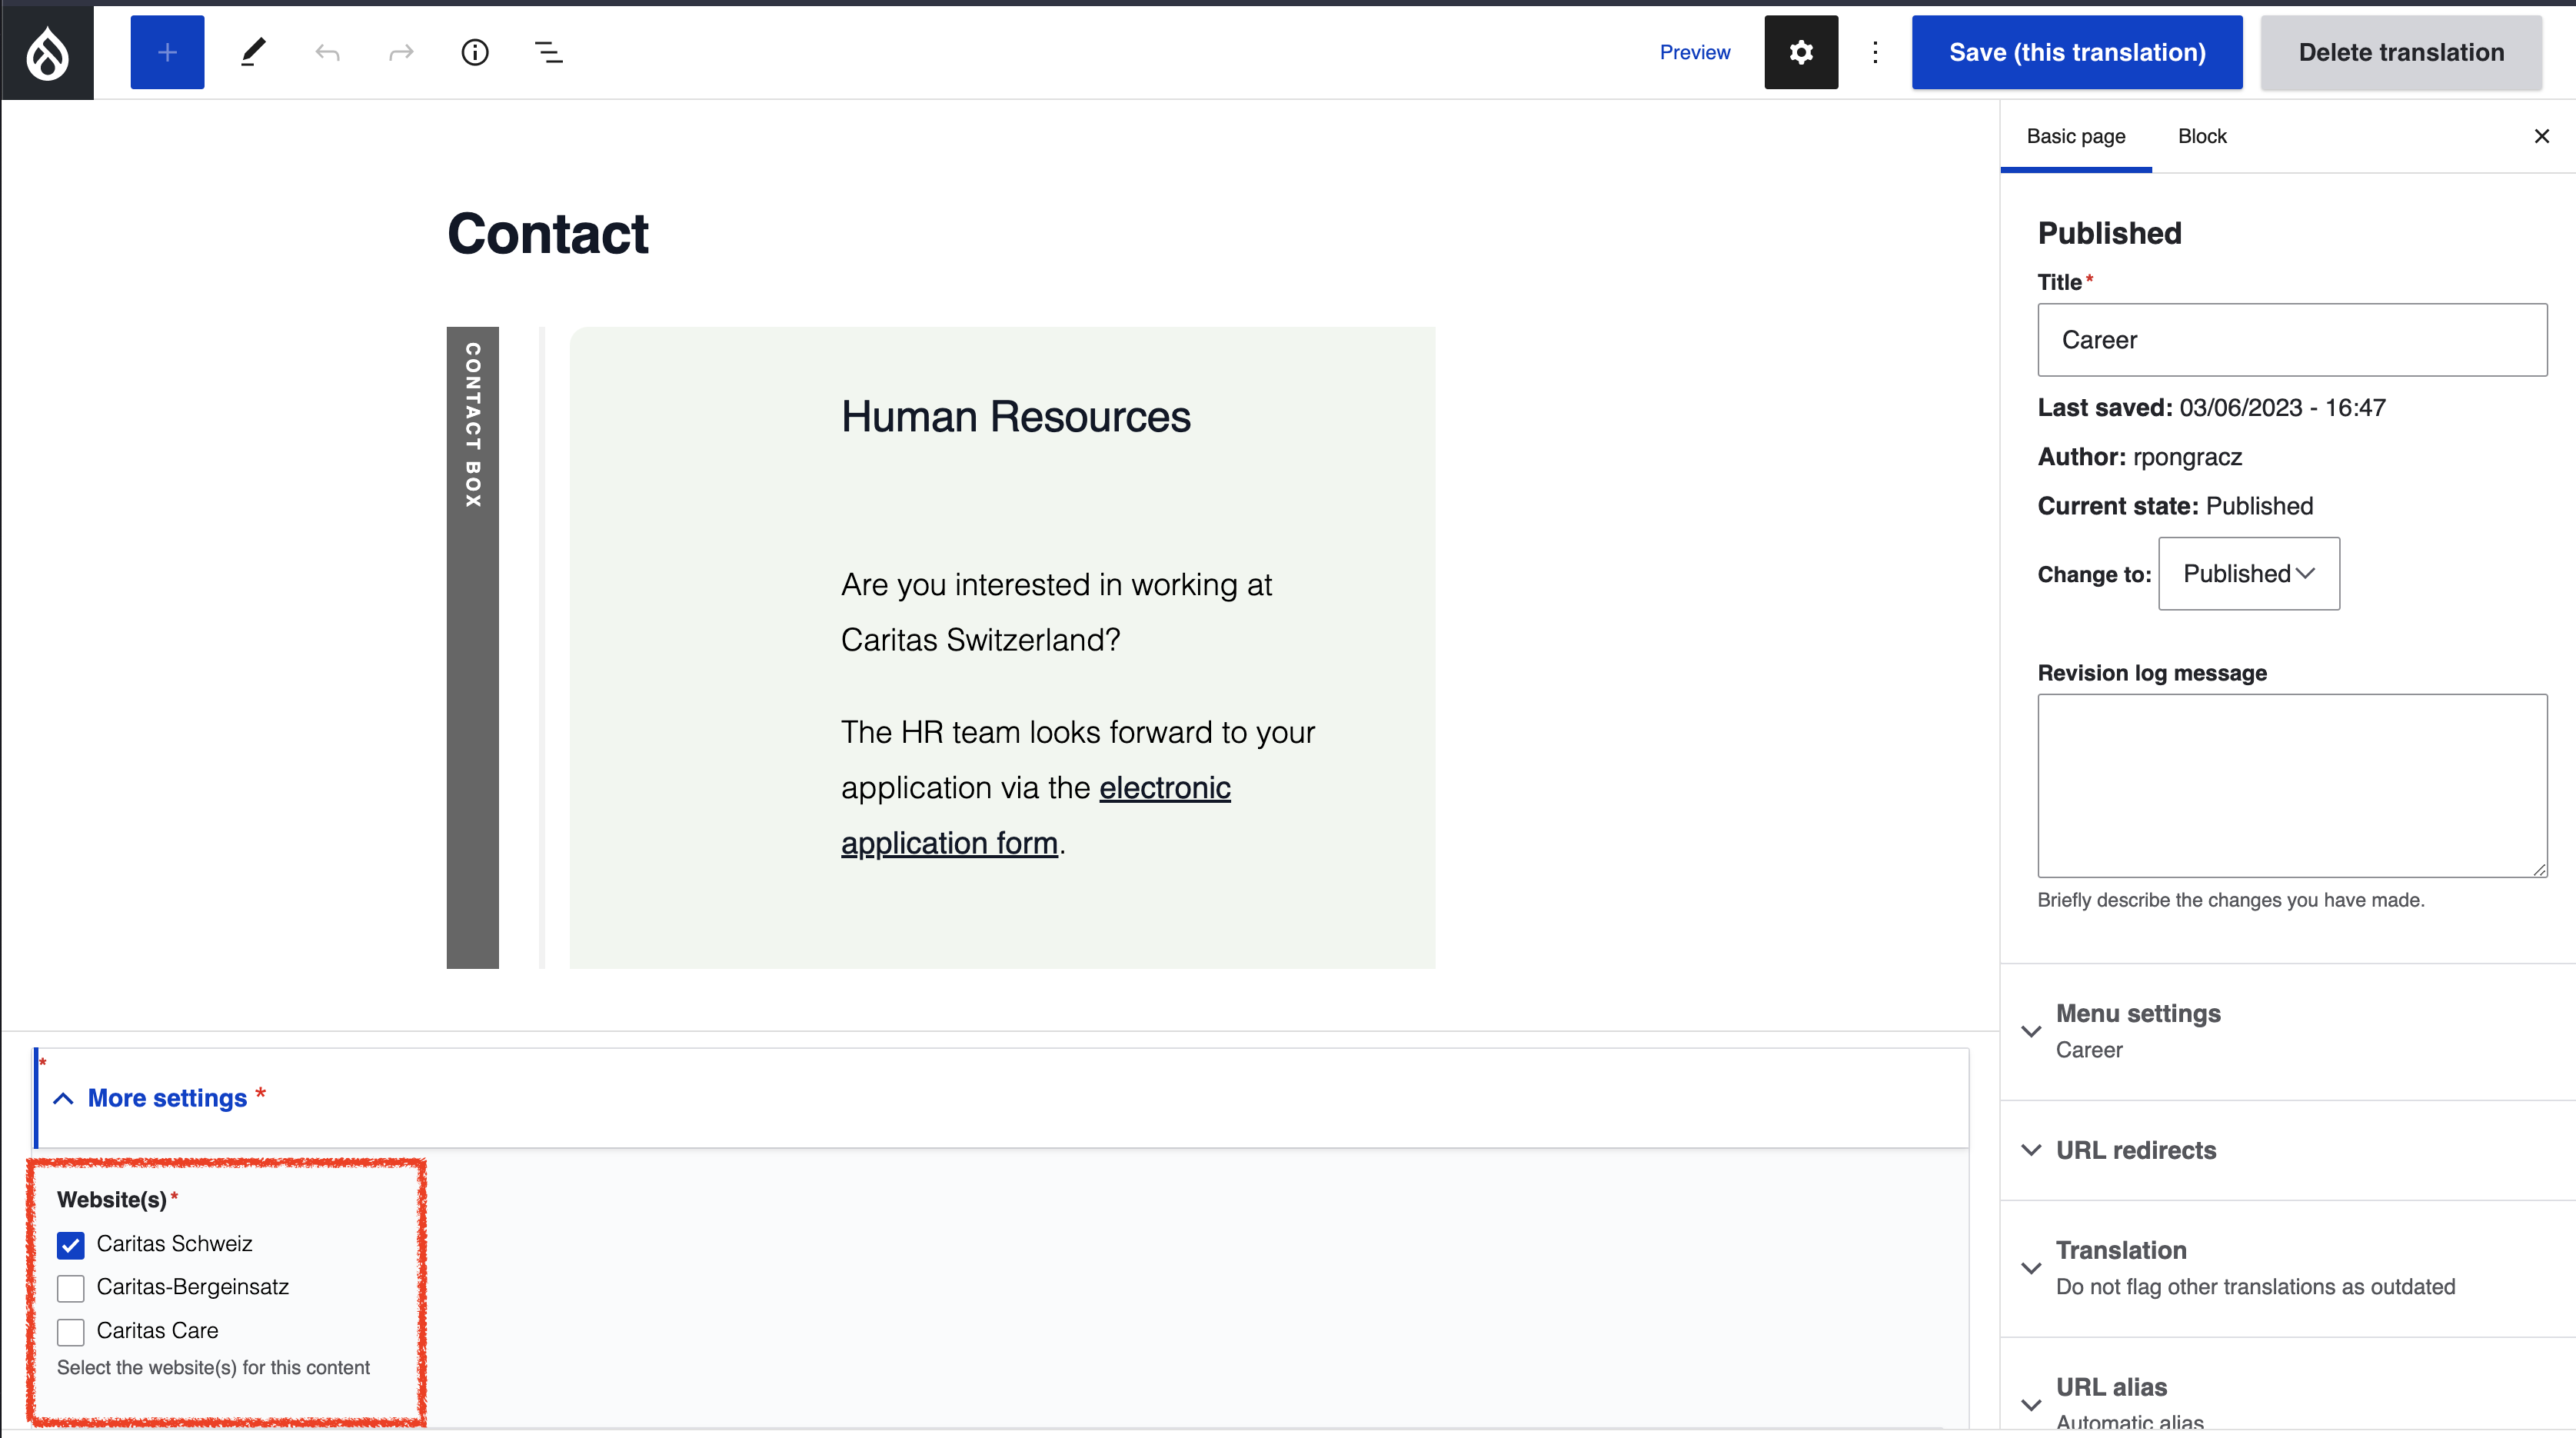This screenshot has height=1438, width=2576.
Task: Enable the Caritas-Bergeinsatz website checkbox
Action: click(x=71, y=1286)
